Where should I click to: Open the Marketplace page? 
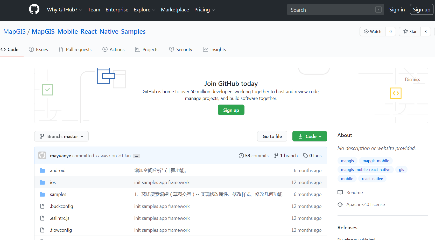(x=175, y=10)
